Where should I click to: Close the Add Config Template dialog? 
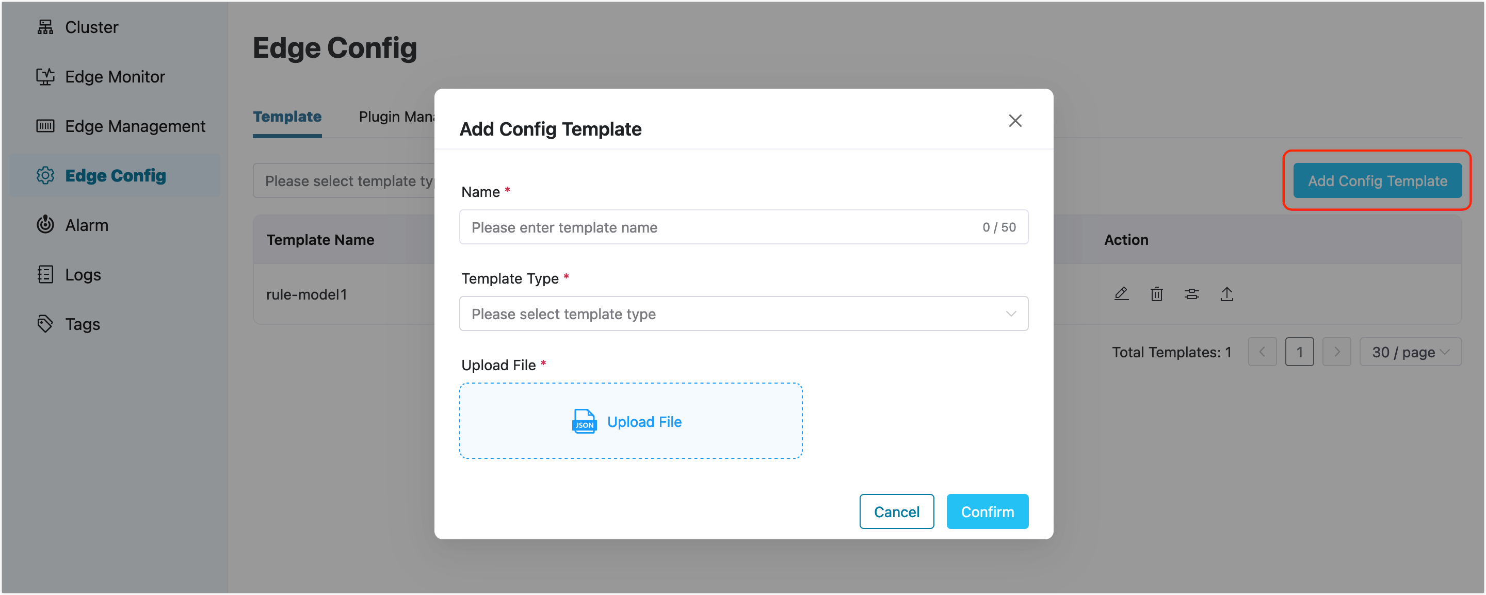pos(1015,121)
